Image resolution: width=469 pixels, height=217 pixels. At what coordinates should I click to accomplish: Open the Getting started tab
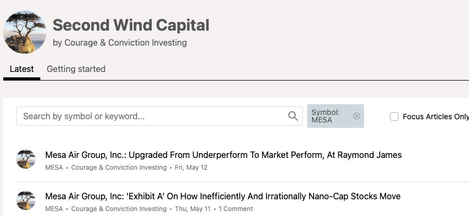[76, 69]
